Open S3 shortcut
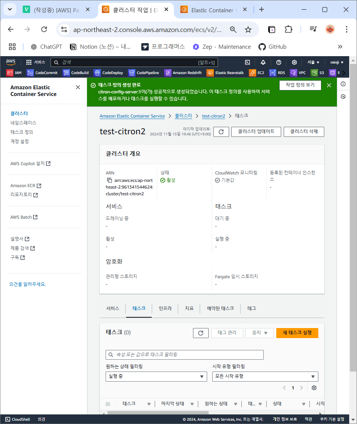The height and width of the screenshot is (424, 357). (x=318, y=73)
